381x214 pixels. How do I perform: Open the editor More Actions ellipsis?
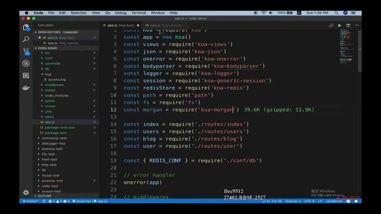[357, 26]
